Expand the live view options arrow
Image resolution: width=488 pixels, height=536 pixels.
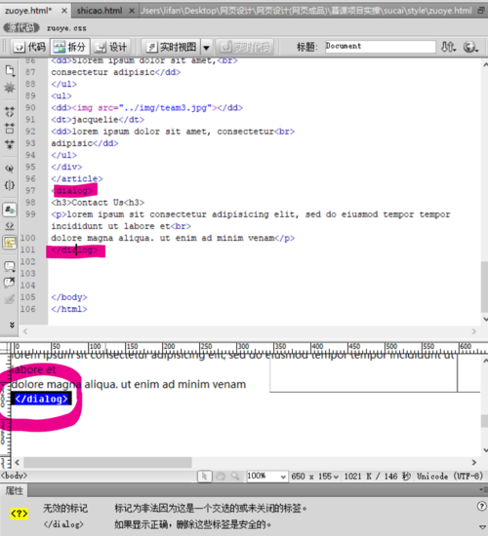(x=206, y=47)
